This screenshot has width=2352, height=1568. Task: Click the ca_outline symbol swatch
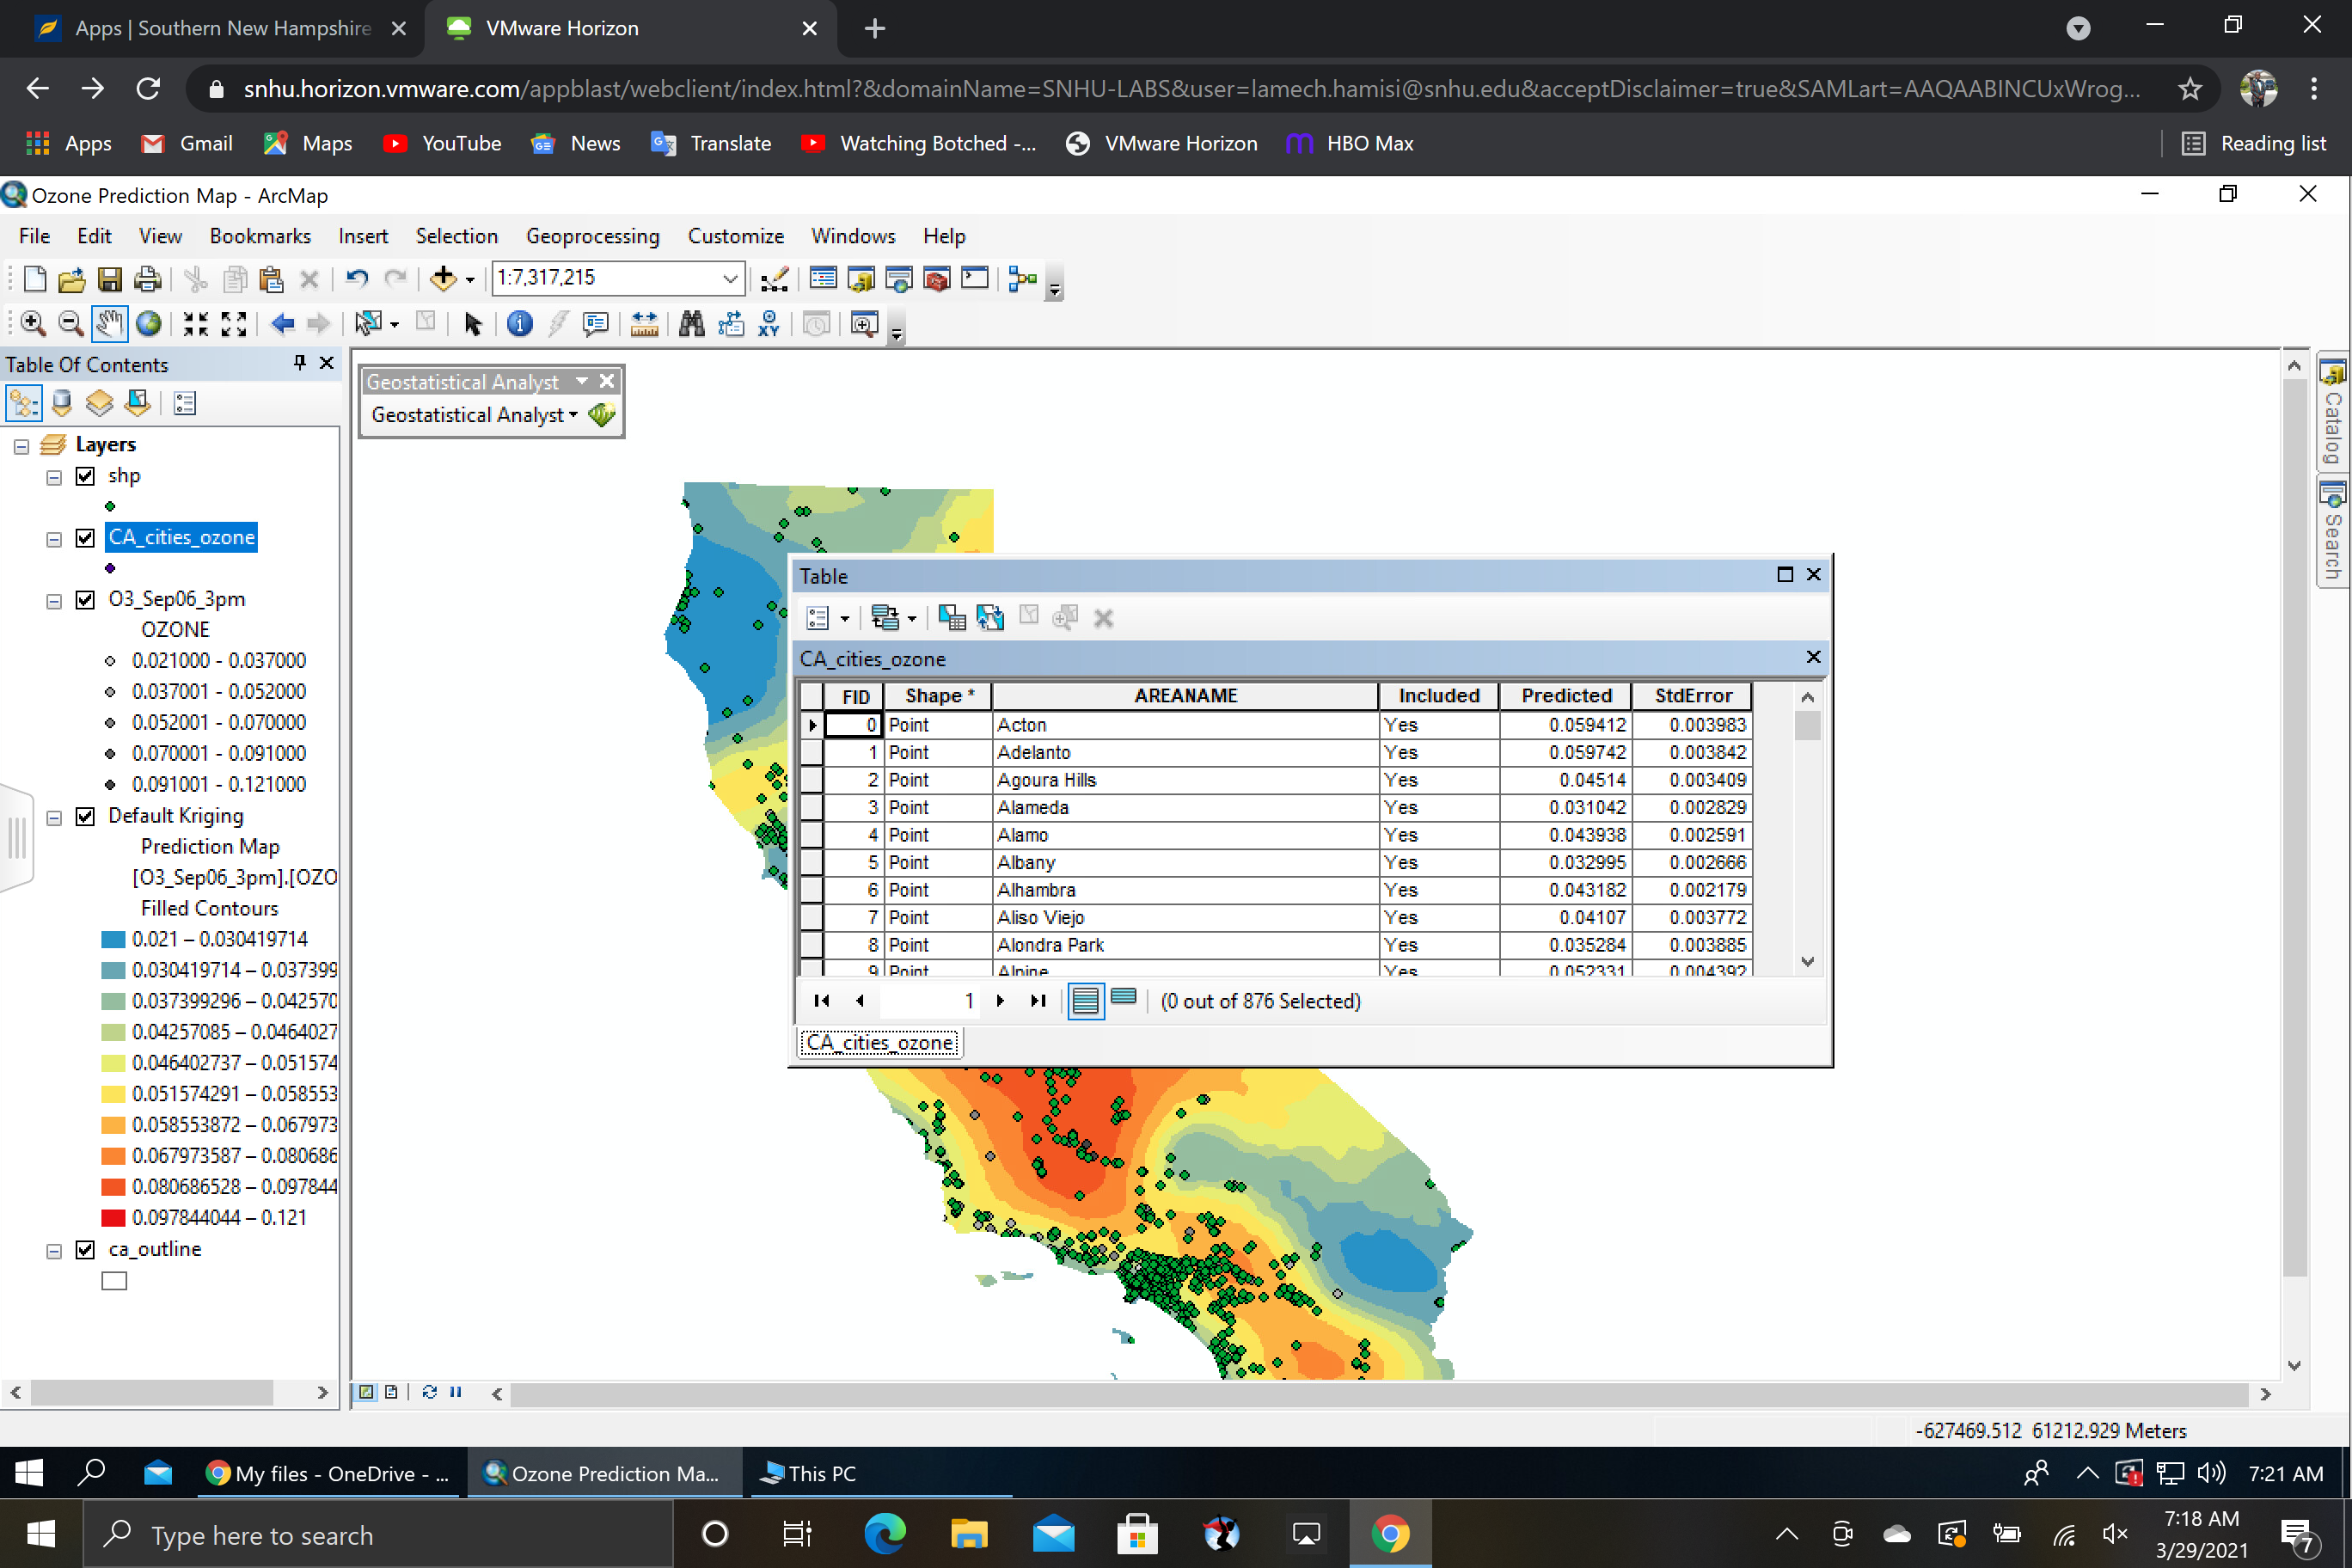pyautogui.click(x=114, y=1281)
